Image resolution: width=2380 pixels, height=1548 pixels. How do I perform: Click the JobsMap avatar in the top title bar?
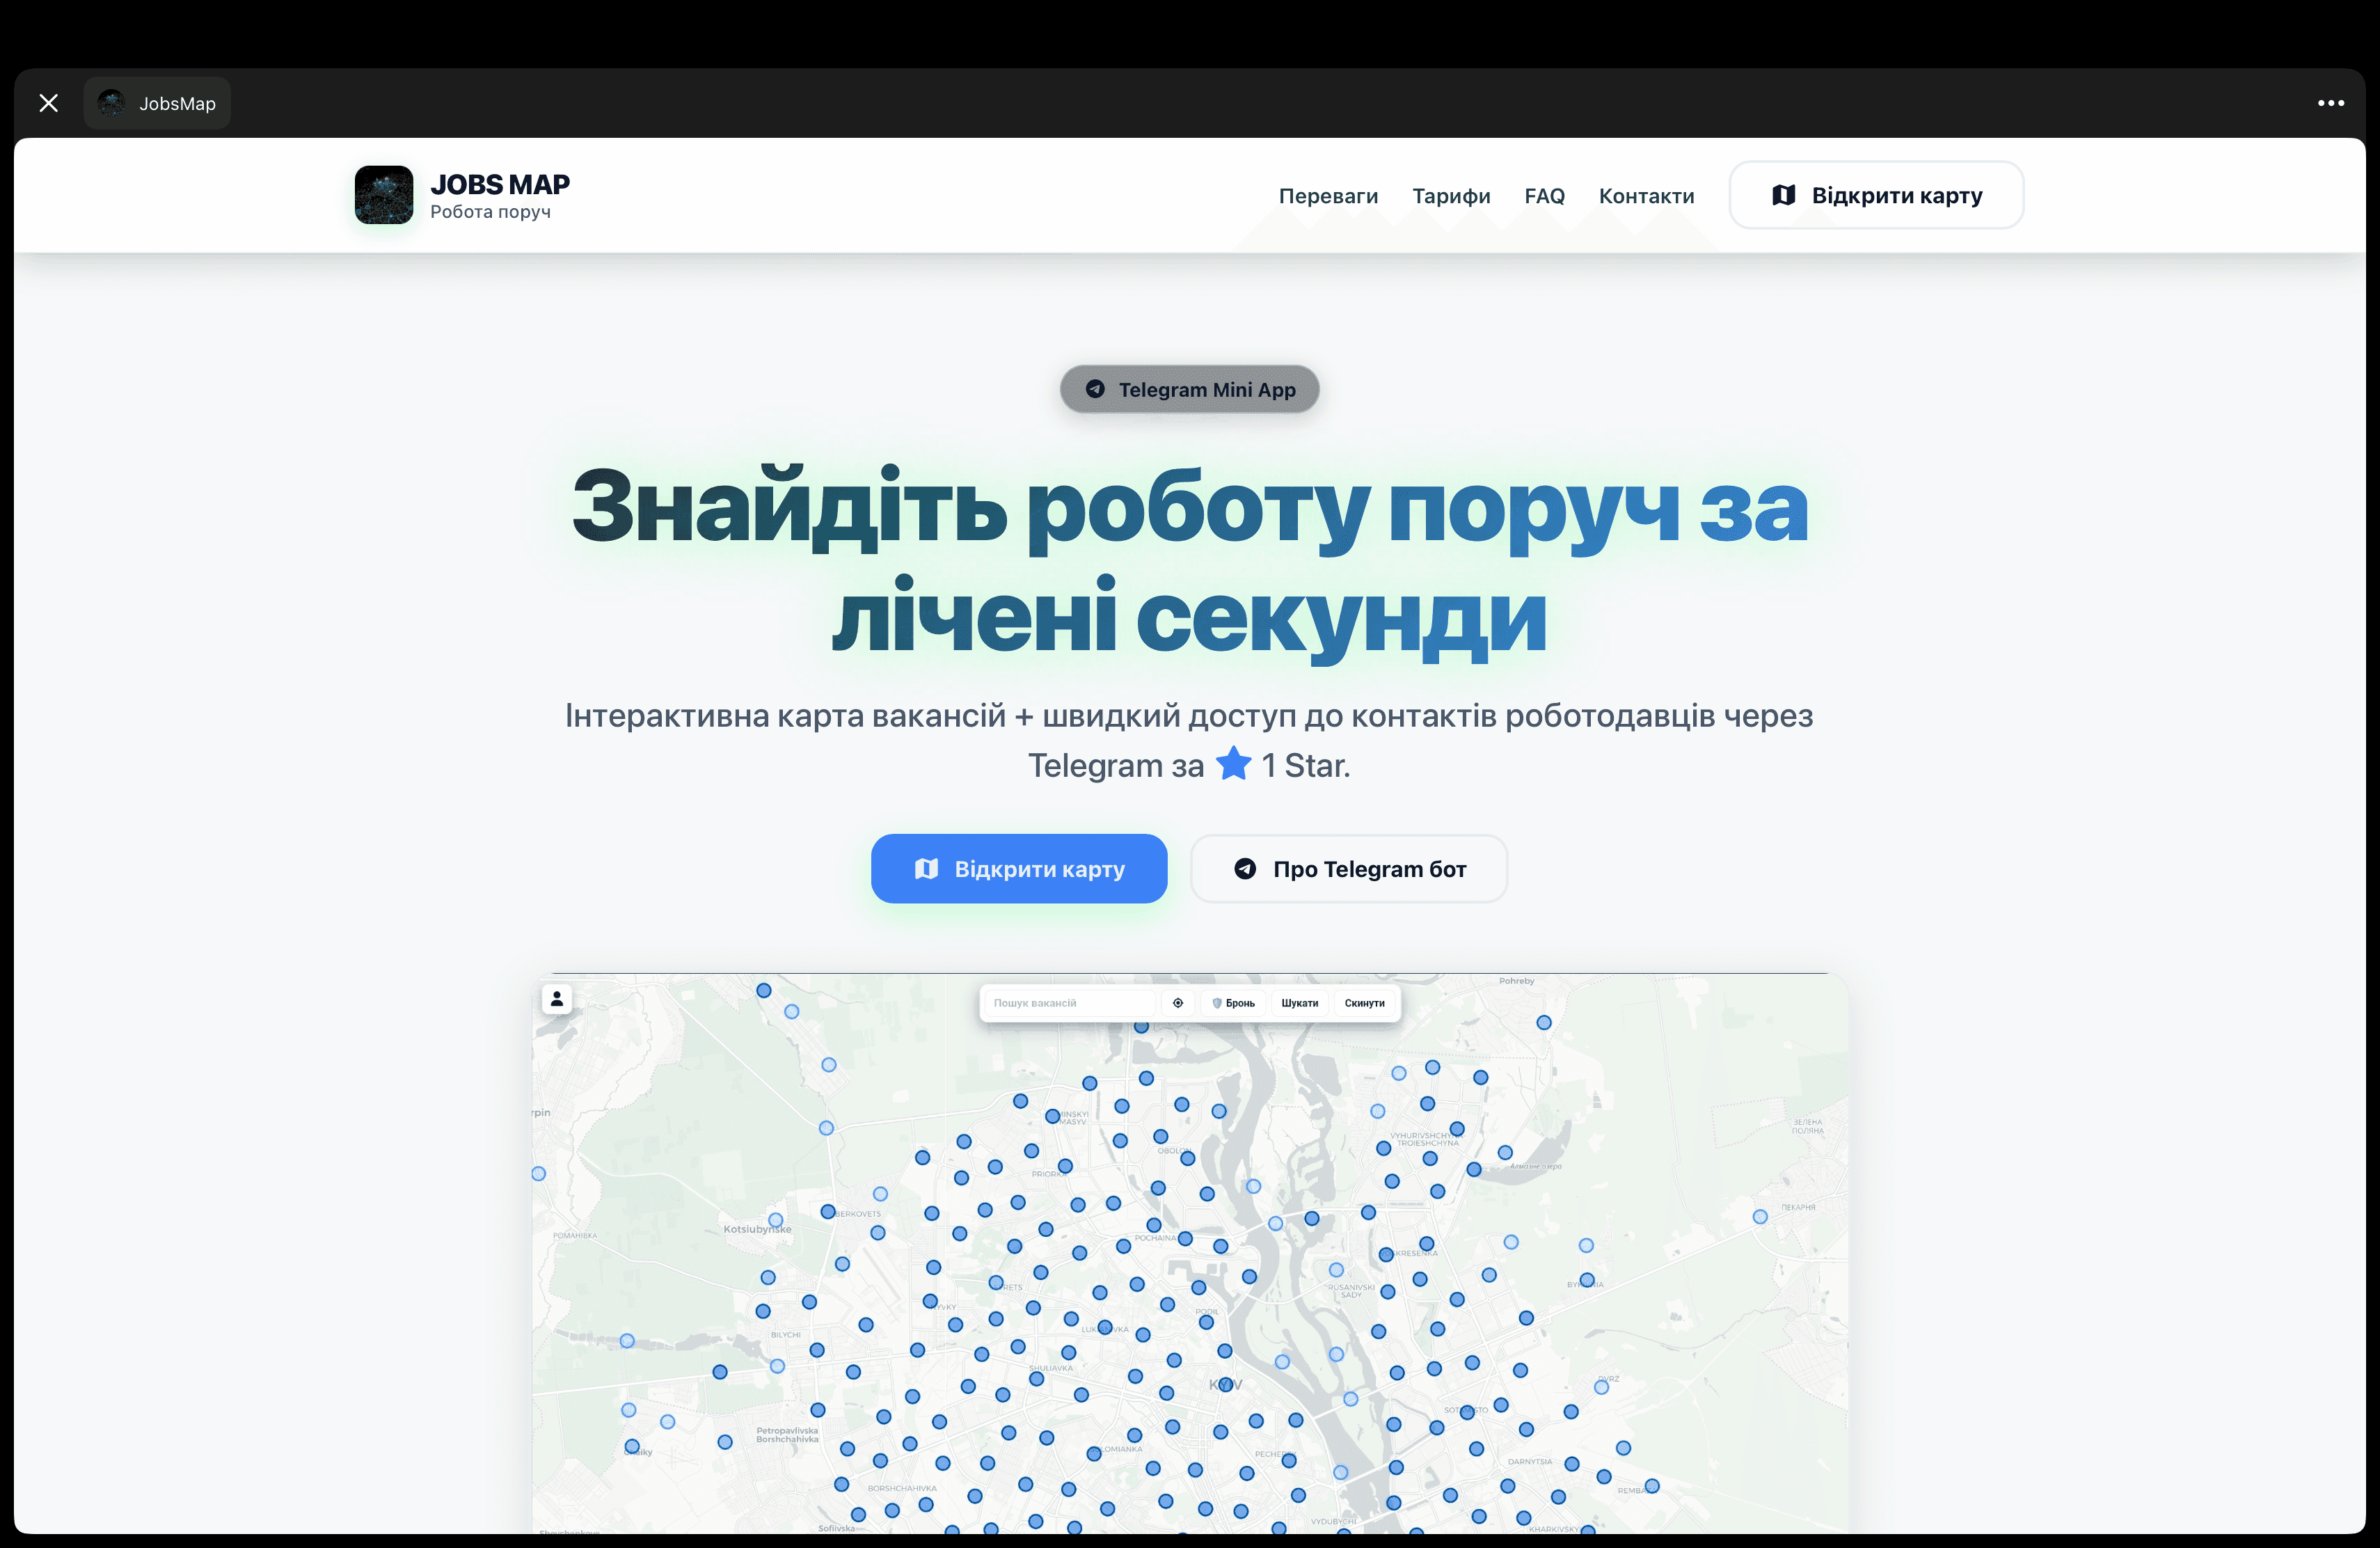(x=111, y=102)
